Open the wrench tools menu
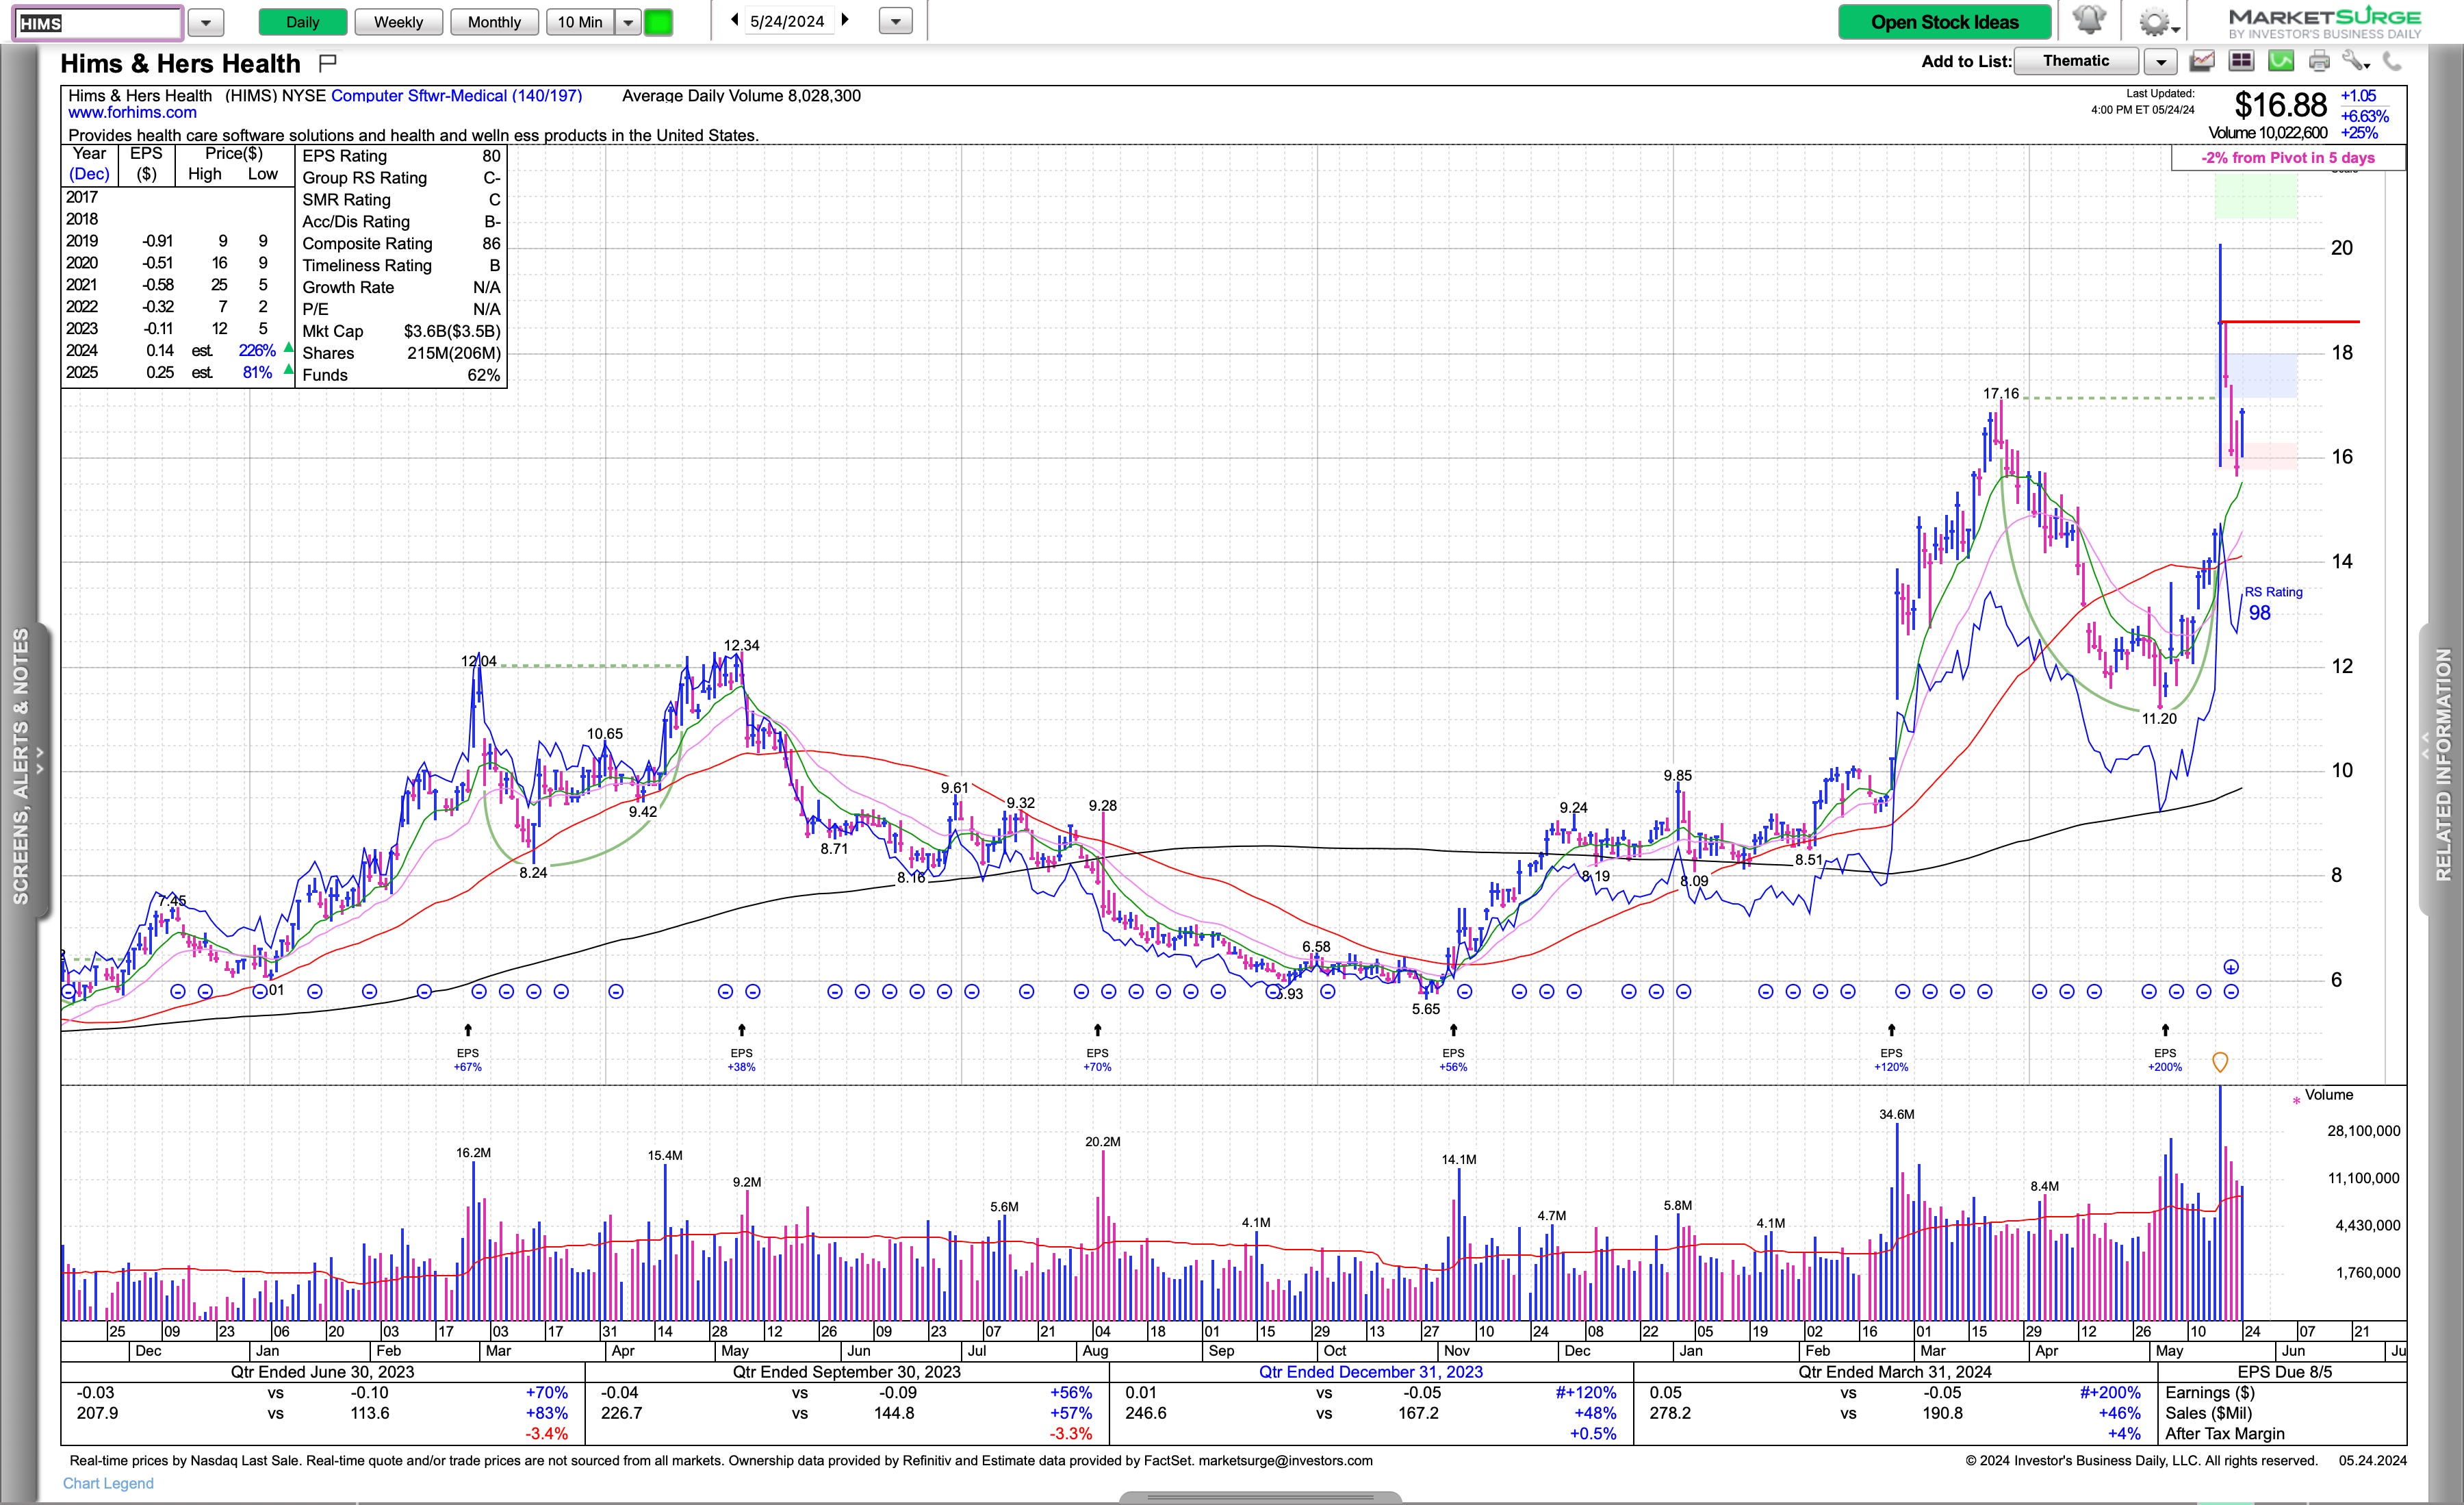 pos(2355,62)
